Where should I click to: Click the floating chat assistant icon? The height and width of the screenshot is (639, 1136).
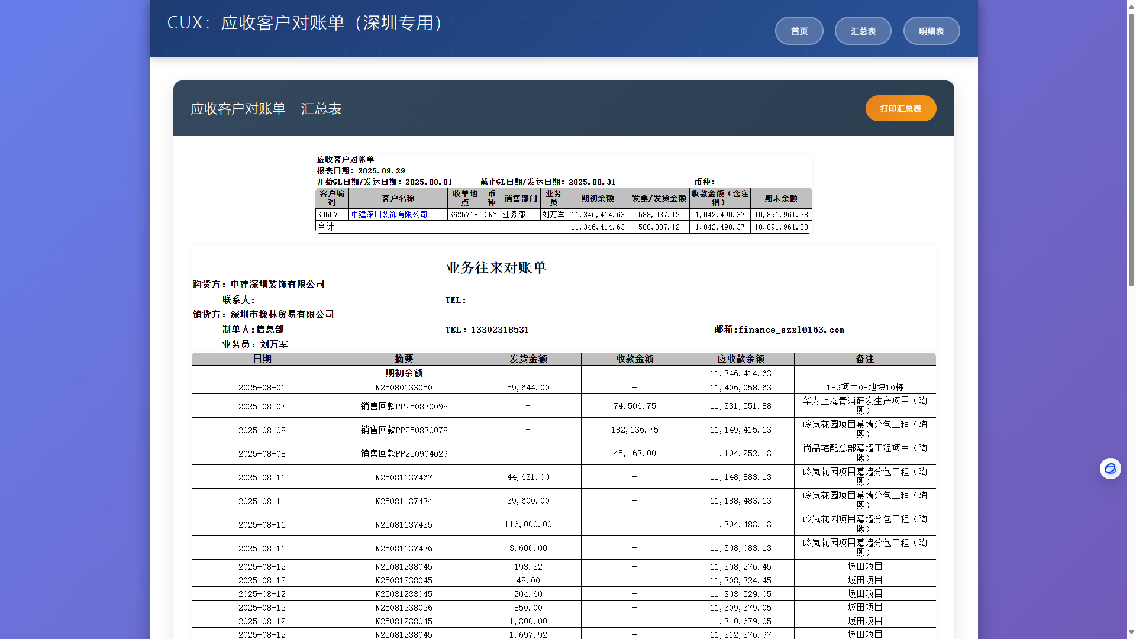(1111, 469)
